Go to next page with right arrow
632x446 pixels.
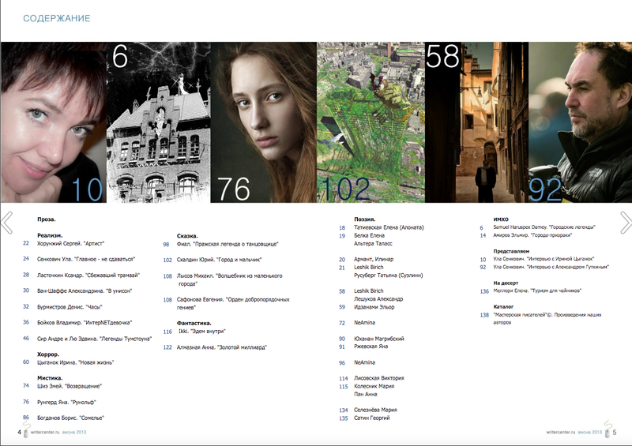[625, 223]
